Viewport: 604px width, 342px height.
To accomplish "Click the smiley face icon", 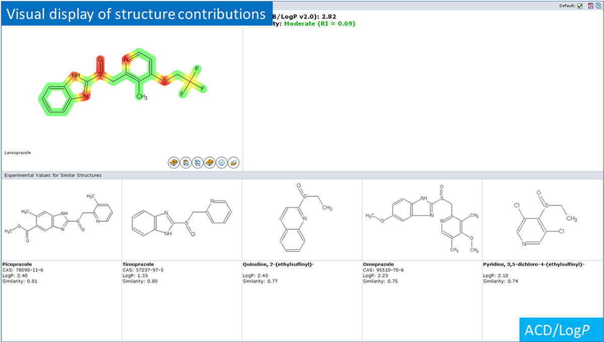I will click(221, 162).
